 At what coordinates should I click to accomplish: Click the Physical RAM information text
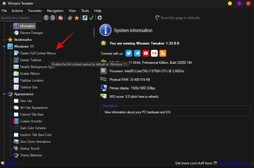(x=130, y=80)
